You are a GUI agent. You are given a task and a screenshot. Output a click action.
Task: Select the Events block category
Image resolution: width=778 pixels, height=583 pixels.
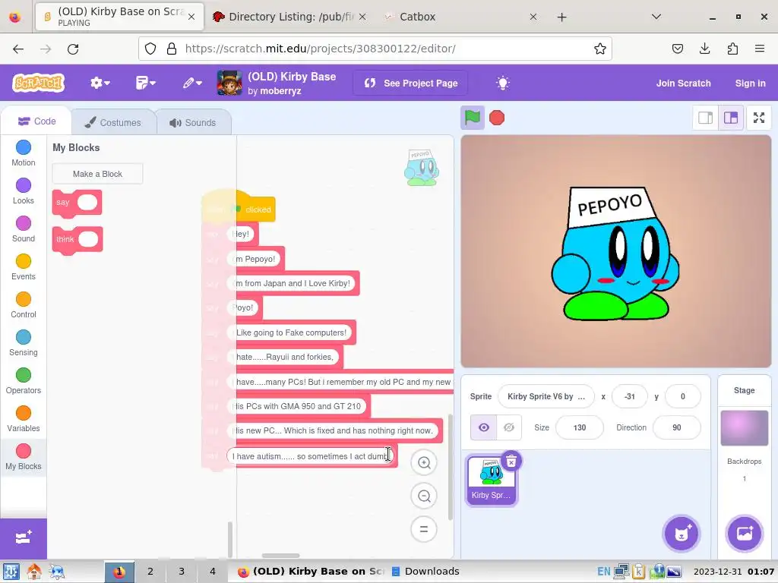(x=24, y=267)
